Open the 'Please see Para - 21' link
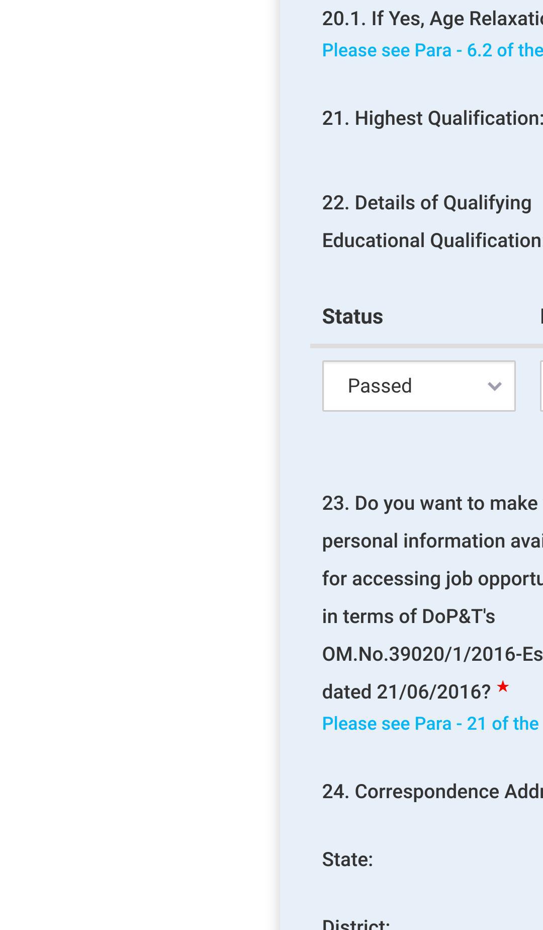Image resolution: width=543 pixels, height=930 pixels. pyautogui.click(x=430, y=724)
